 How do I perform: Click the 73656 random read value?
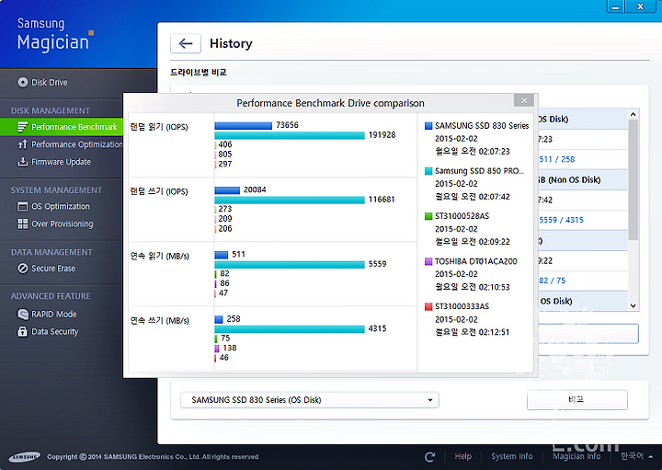(287, 125)
